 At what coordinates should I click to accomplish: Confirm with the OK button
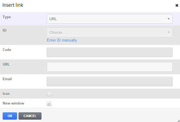pyautogui.click(x=10, y=116)
